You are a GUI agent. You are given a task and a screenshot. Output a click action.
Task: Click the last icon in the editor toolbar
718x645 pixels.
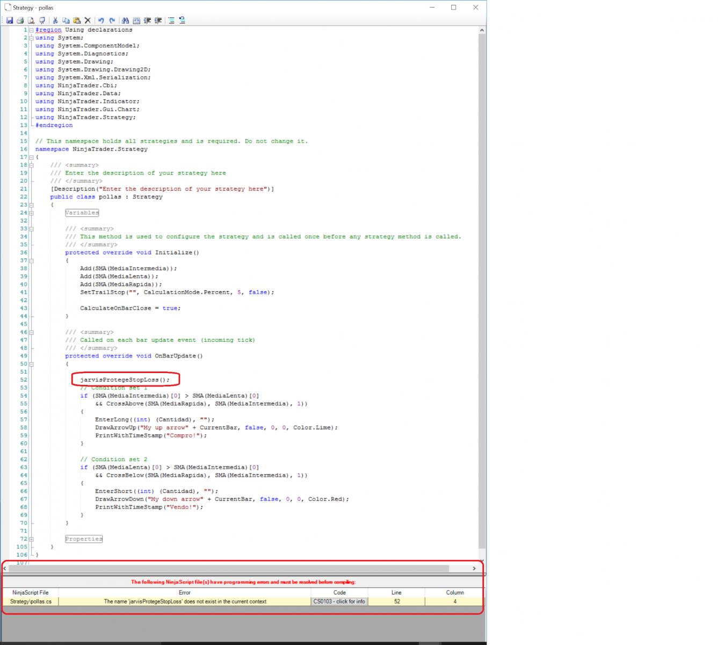coord(182,20)
